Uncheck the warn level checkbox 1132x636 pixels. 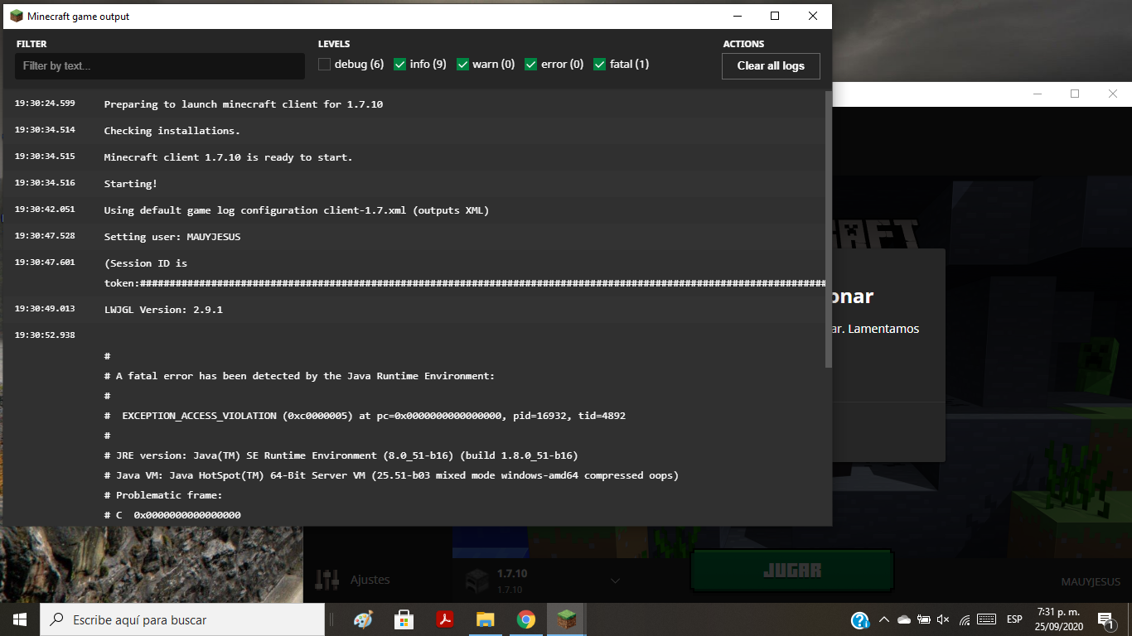[x=463, y=65]
